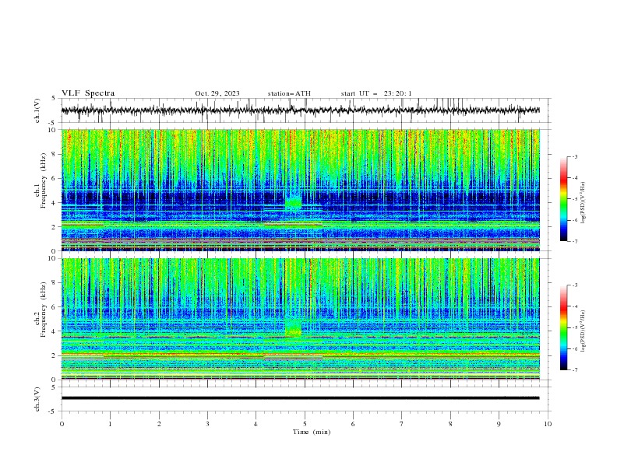The width and height of the screenshot is (617, 476).
Task: Click the "2" tick on the Time axis
Action: pyautogui.click(x=159, y=424)
